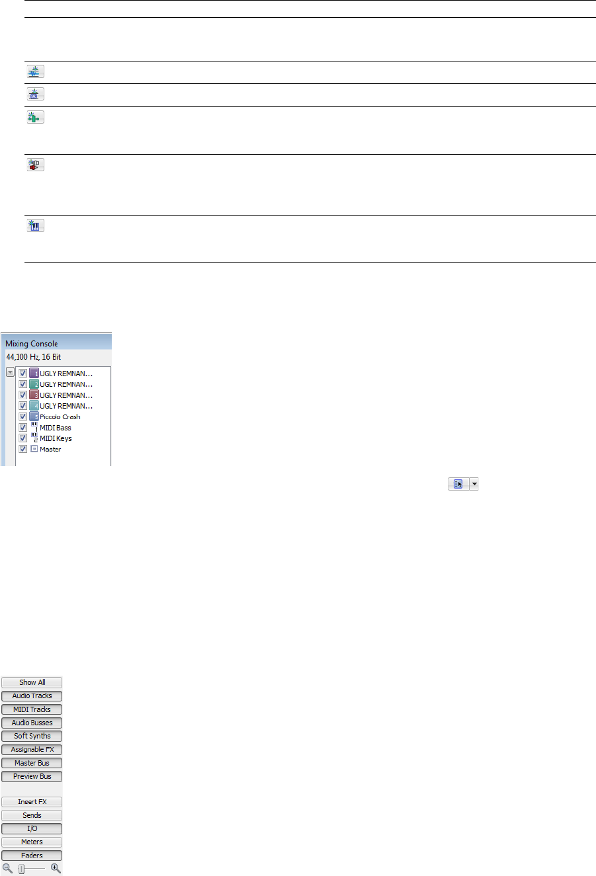Click the Master bus icon
The height and width of the screenshot is (876, 596).
[34, 449]
